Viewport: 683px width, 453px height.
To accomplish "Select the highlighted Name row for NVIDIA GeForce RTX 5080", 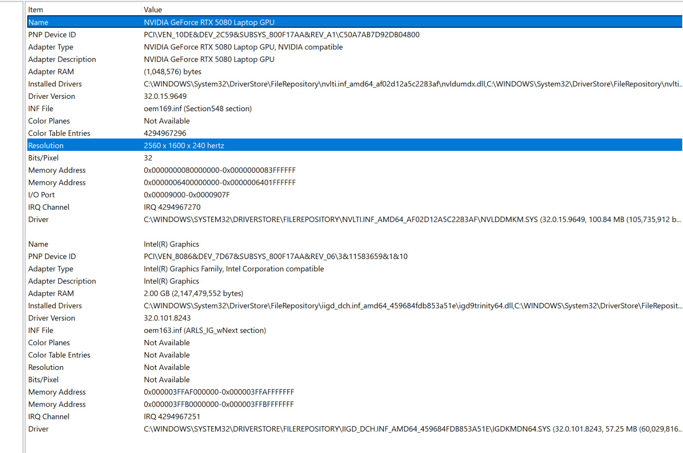I will pyautogui.click(x=355, y=22).
